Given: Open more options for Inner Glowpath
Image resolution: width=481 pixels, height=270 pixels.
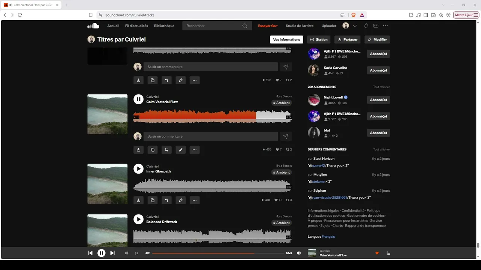Looking at the screenshot, I should (194, 200).
